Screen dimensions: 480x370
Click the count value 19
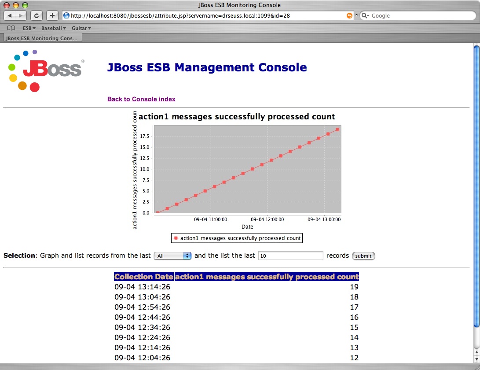pos(354,287)
